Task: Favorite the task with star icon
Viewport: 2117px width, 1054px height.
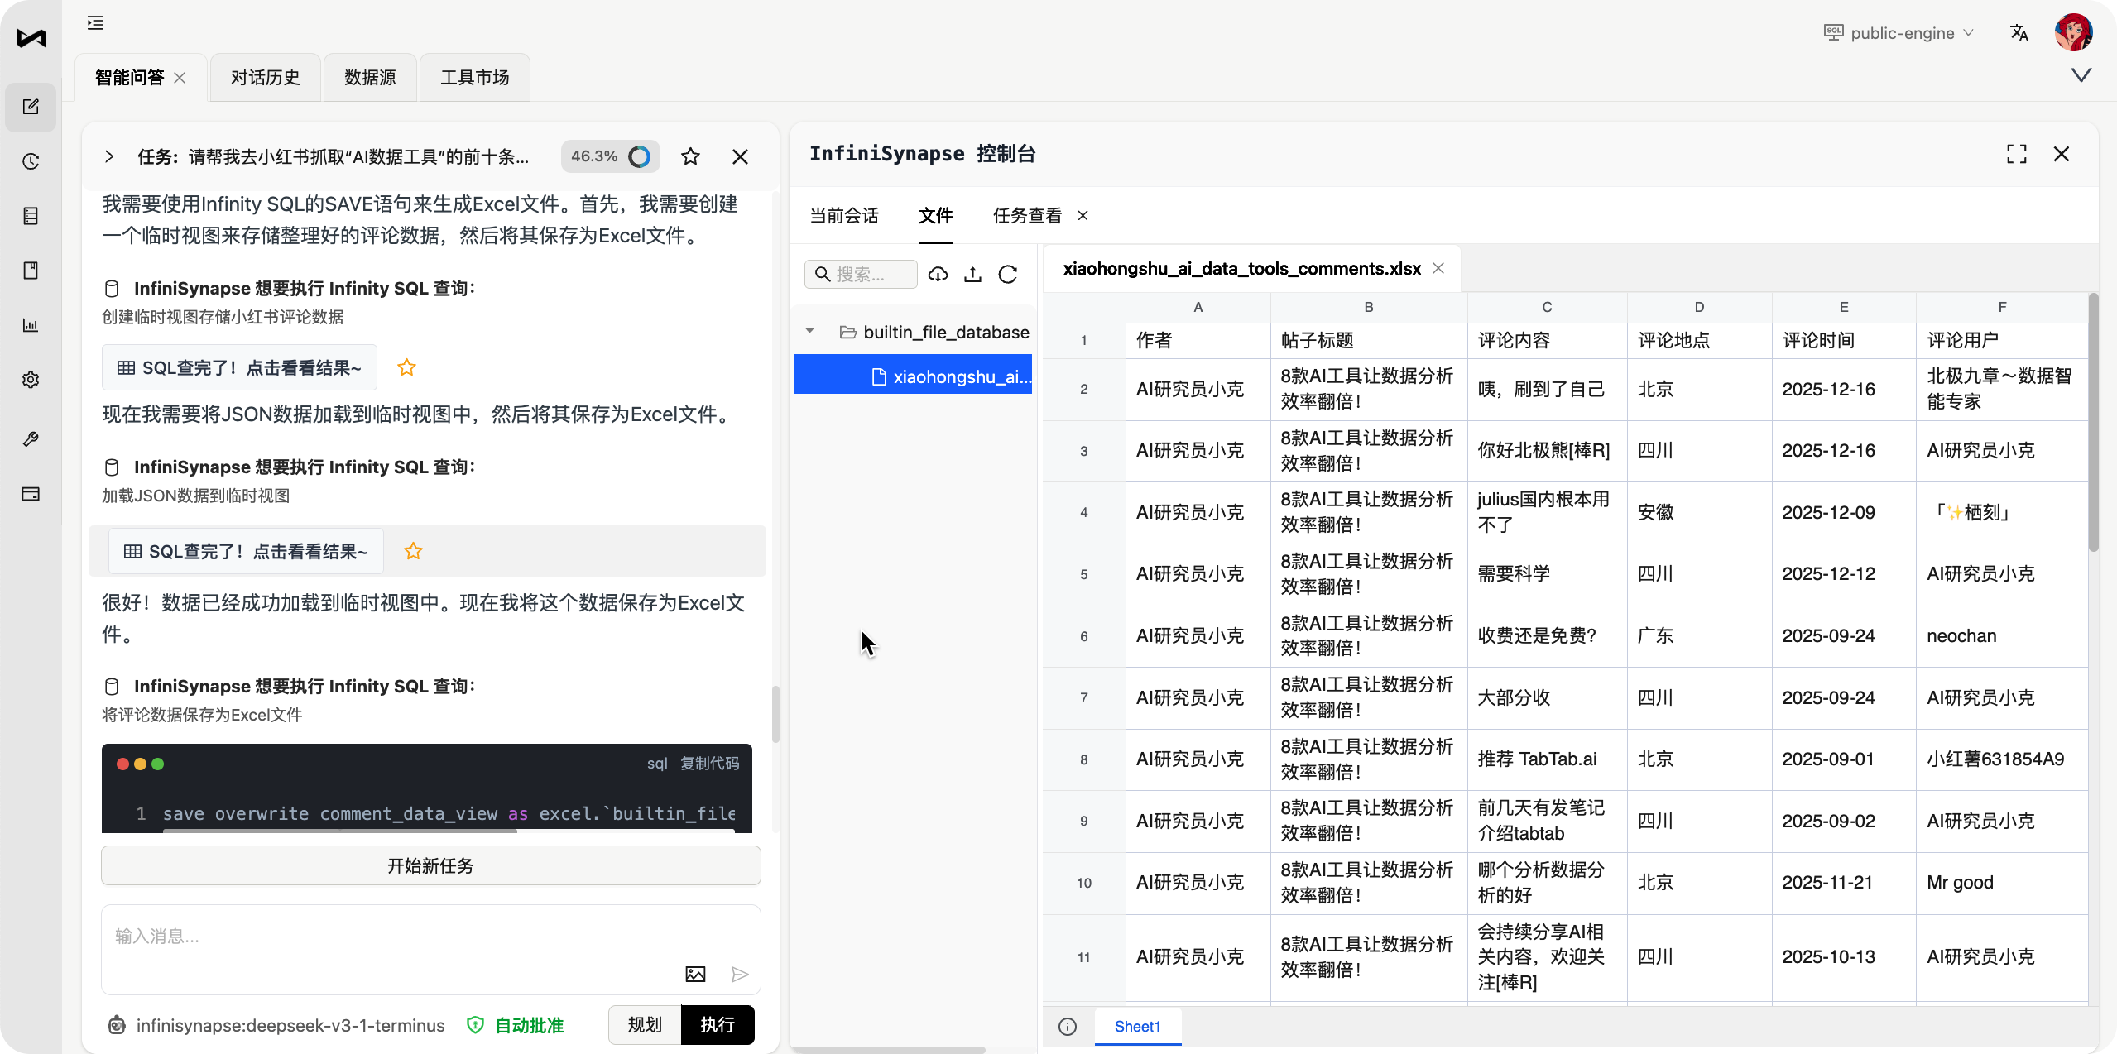Action: coord(690,156)
